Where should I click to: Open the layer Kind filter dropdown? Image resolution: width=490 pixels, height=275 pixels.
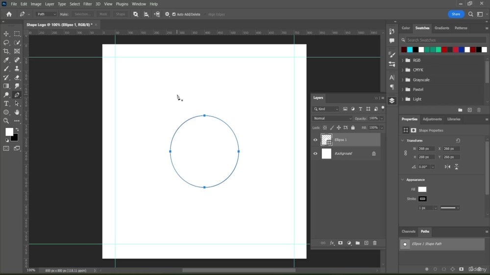pos(326,109)
